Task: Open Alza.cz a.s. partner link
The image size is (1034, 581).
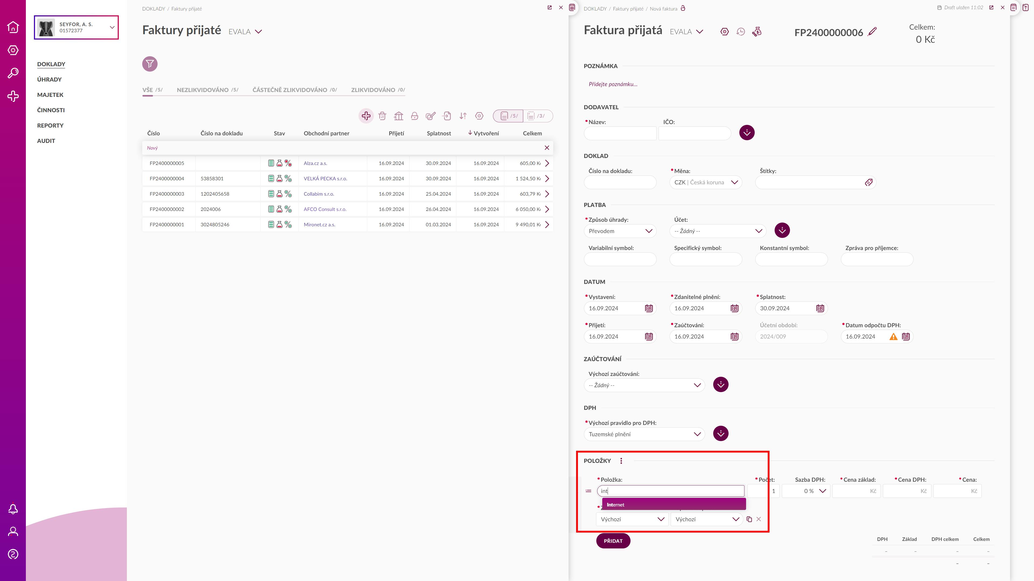Action: point(315,163)
